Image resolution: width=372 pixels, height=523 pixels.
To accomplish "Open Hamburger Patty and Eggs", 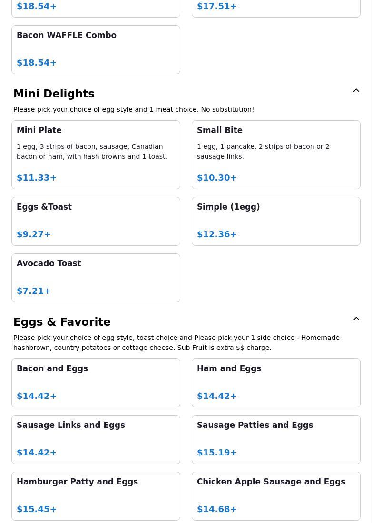I will point(96,496).
